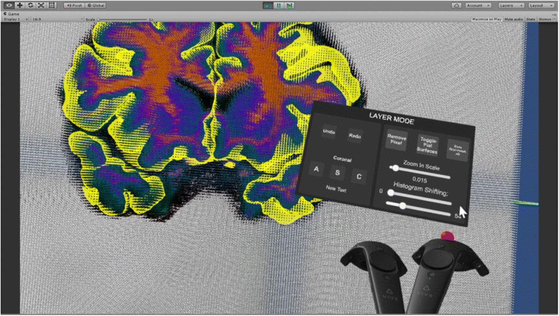Viewport: 559px width, 316px height.
Task: Toggle Global handle rotation
Action: tap(96, 6)
